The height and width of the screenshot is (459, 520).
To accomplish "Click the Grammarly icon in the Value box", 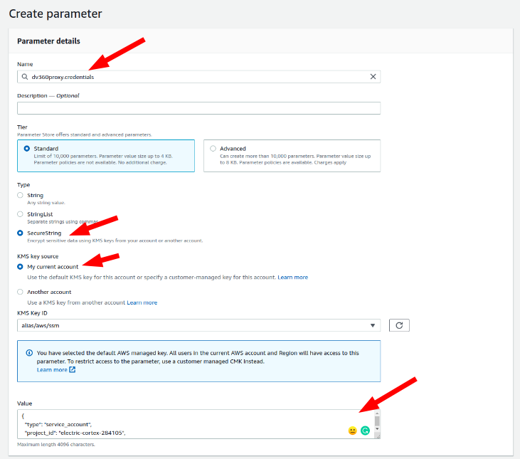I will (365, 431).
